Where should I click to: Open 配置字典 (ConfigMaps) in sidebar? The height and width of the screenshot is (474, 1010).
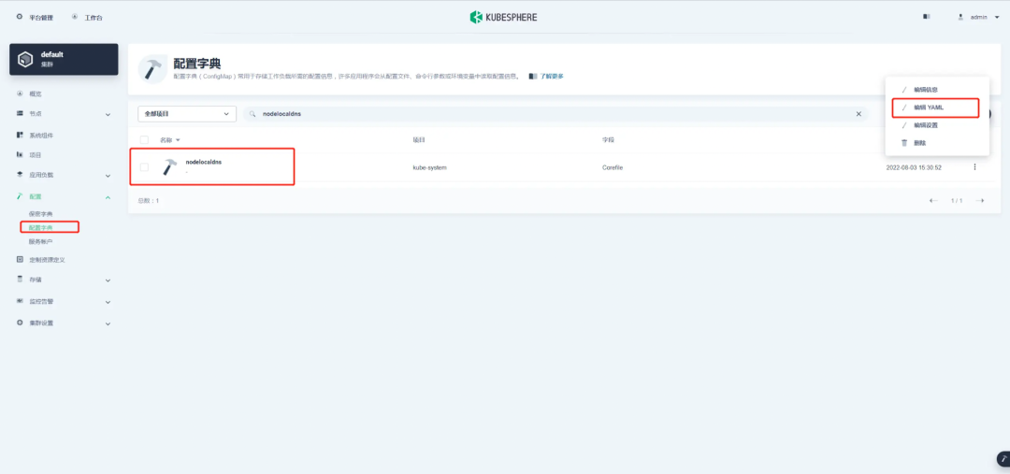click(40, 227)
